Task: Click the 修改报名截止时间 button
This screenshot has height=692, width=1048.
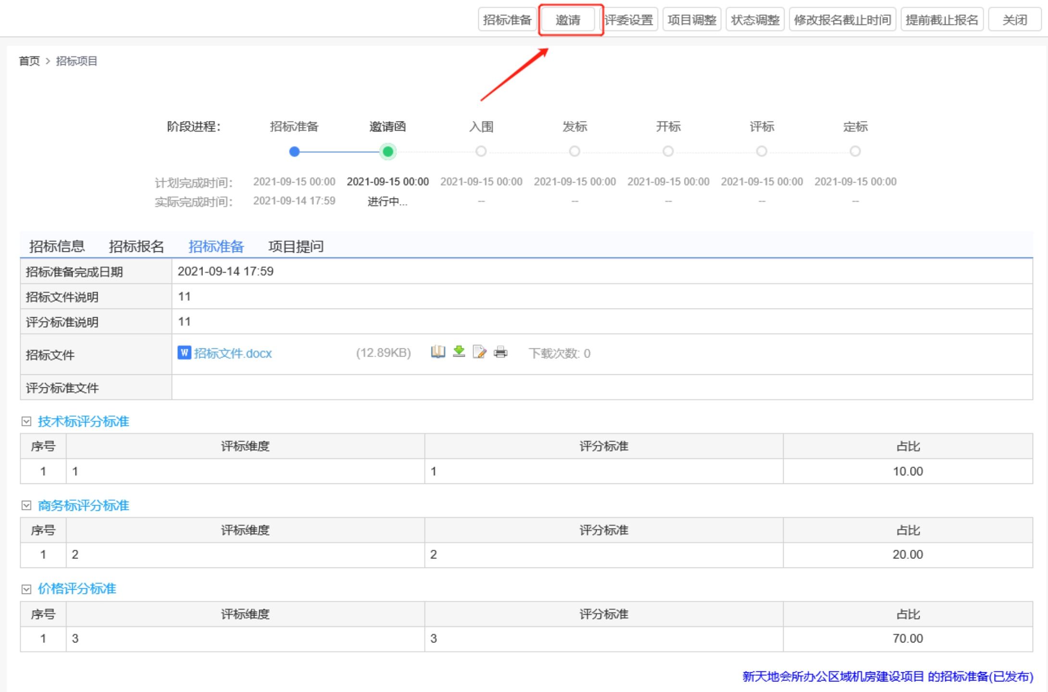Action: point(842,20)
